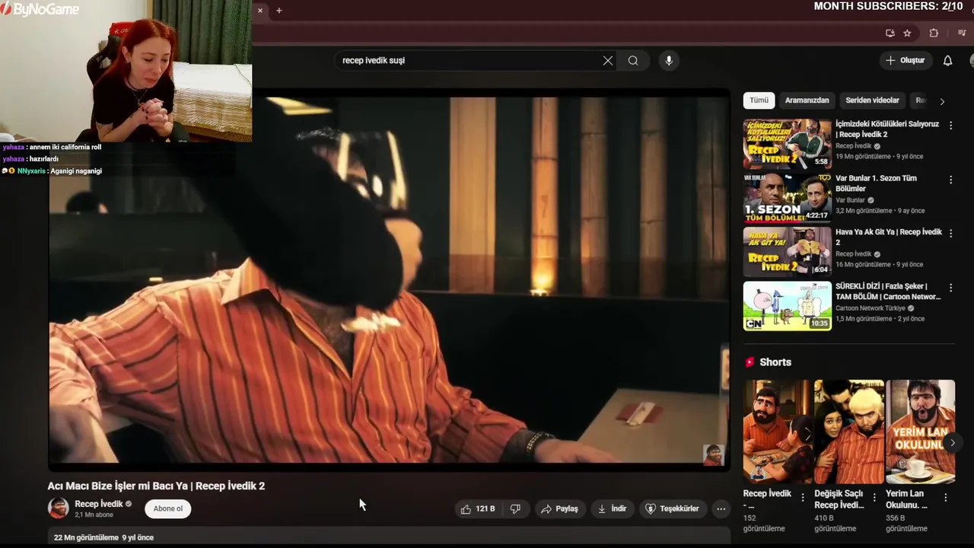The height and width of the screenshot is (548, 974).
Task: Open Recep İvedik channel avatar
Action: [59, 508]
